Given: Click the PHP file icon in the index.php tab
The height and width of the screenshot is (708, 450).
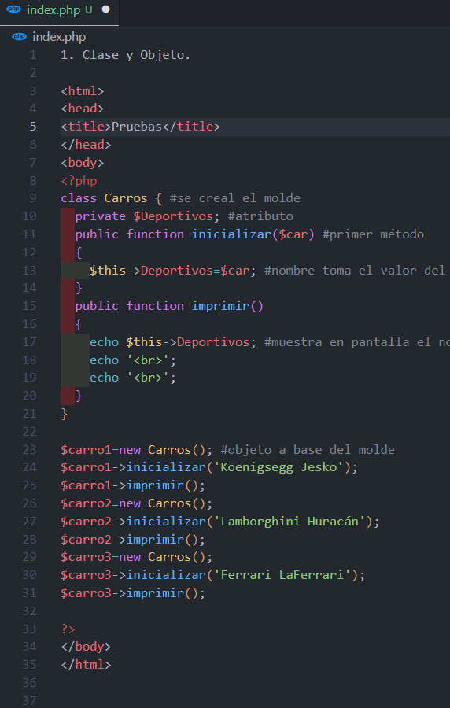Looking at the screenshot, I should coord(13,9).
